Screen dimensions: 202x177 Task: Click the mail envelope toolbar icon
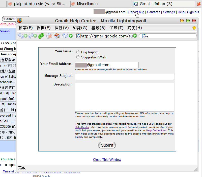click(65, 36)
